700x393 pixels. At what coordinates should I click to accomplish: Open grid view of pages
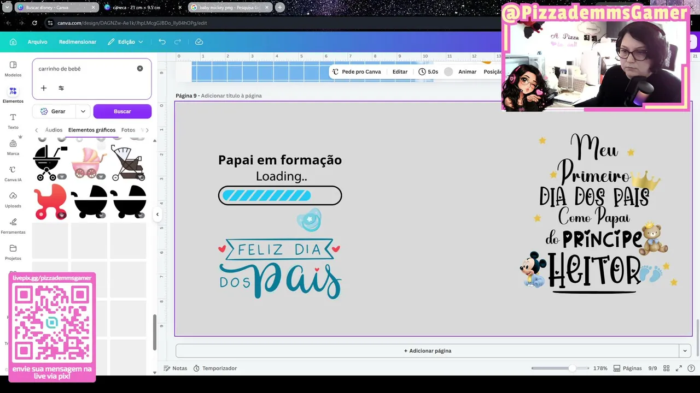pos(666,368)
